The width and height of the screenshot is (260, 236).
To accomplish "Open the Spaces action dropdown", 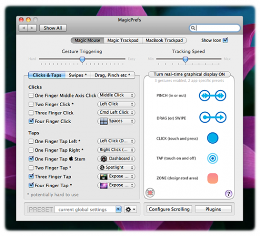I will [116, 121].
